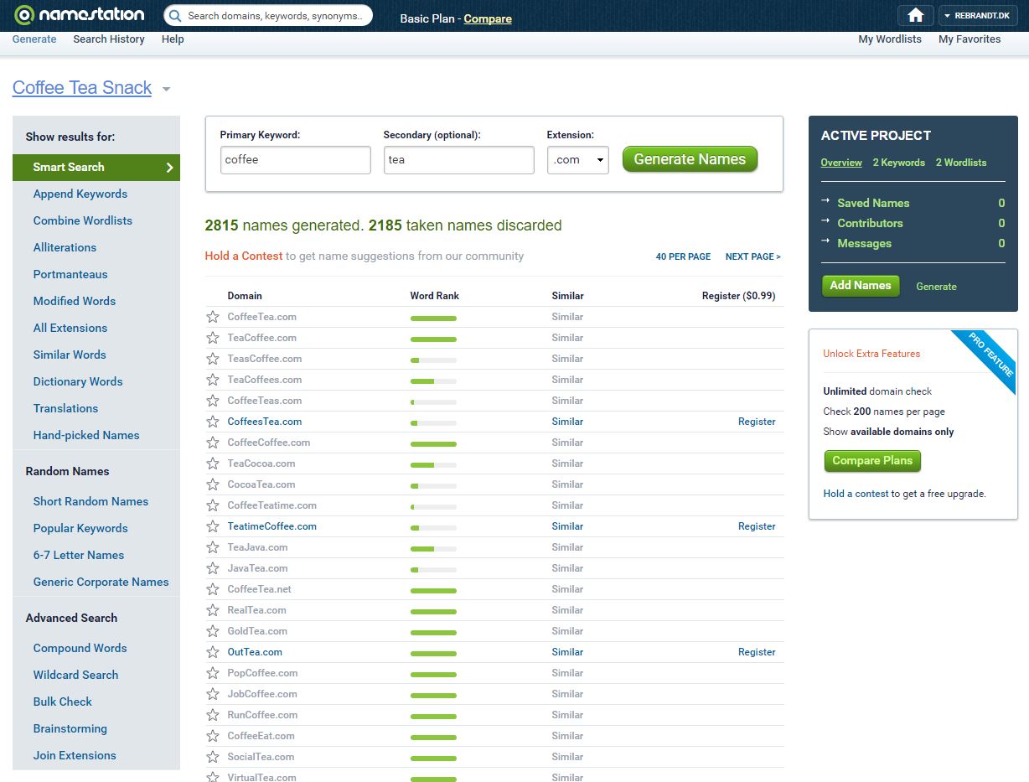Open the .com extension dropdown
Screen dimensions: 1029x782
click(x=577, y=160)
